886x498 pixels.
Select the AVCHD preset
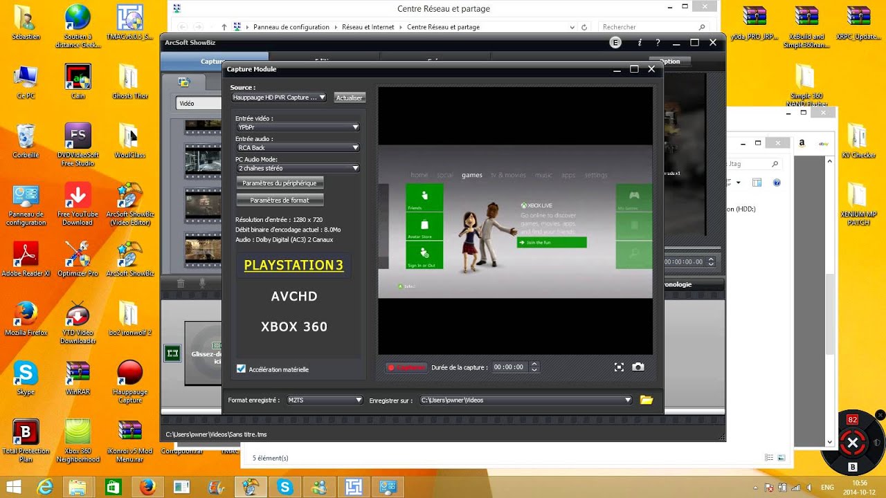coord(293,296)
